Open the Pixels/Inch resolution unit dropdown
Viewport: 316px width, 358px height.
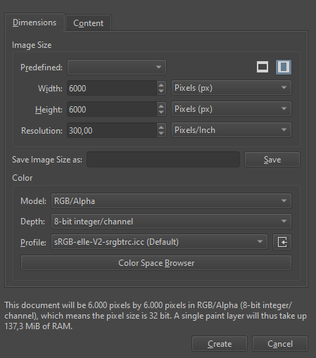pyautogui.click(x=232, y=130)
